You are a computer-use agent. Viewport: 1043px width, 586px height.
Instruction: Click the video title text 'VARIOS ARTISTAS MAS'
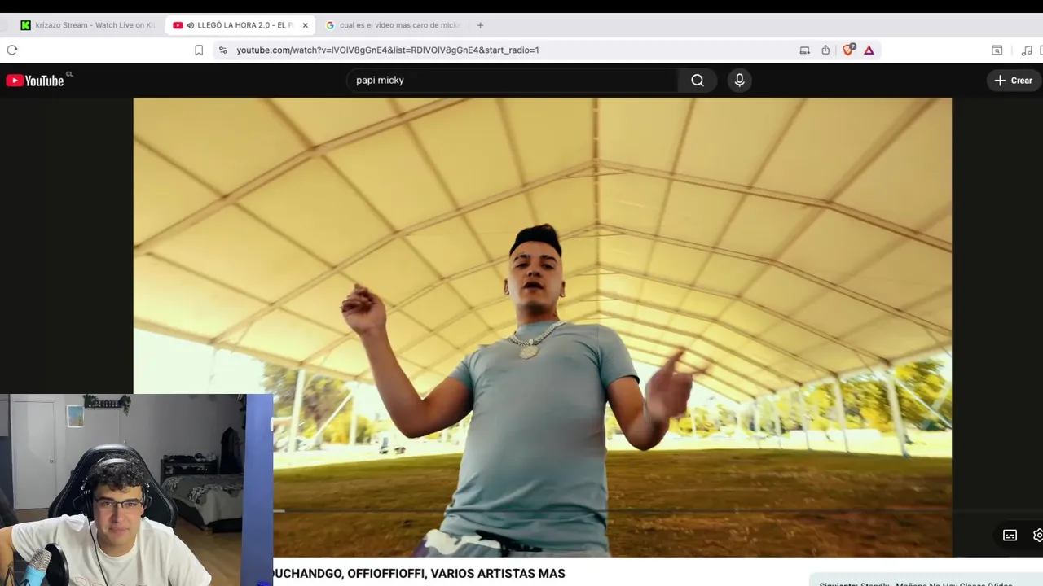[498, 574]
